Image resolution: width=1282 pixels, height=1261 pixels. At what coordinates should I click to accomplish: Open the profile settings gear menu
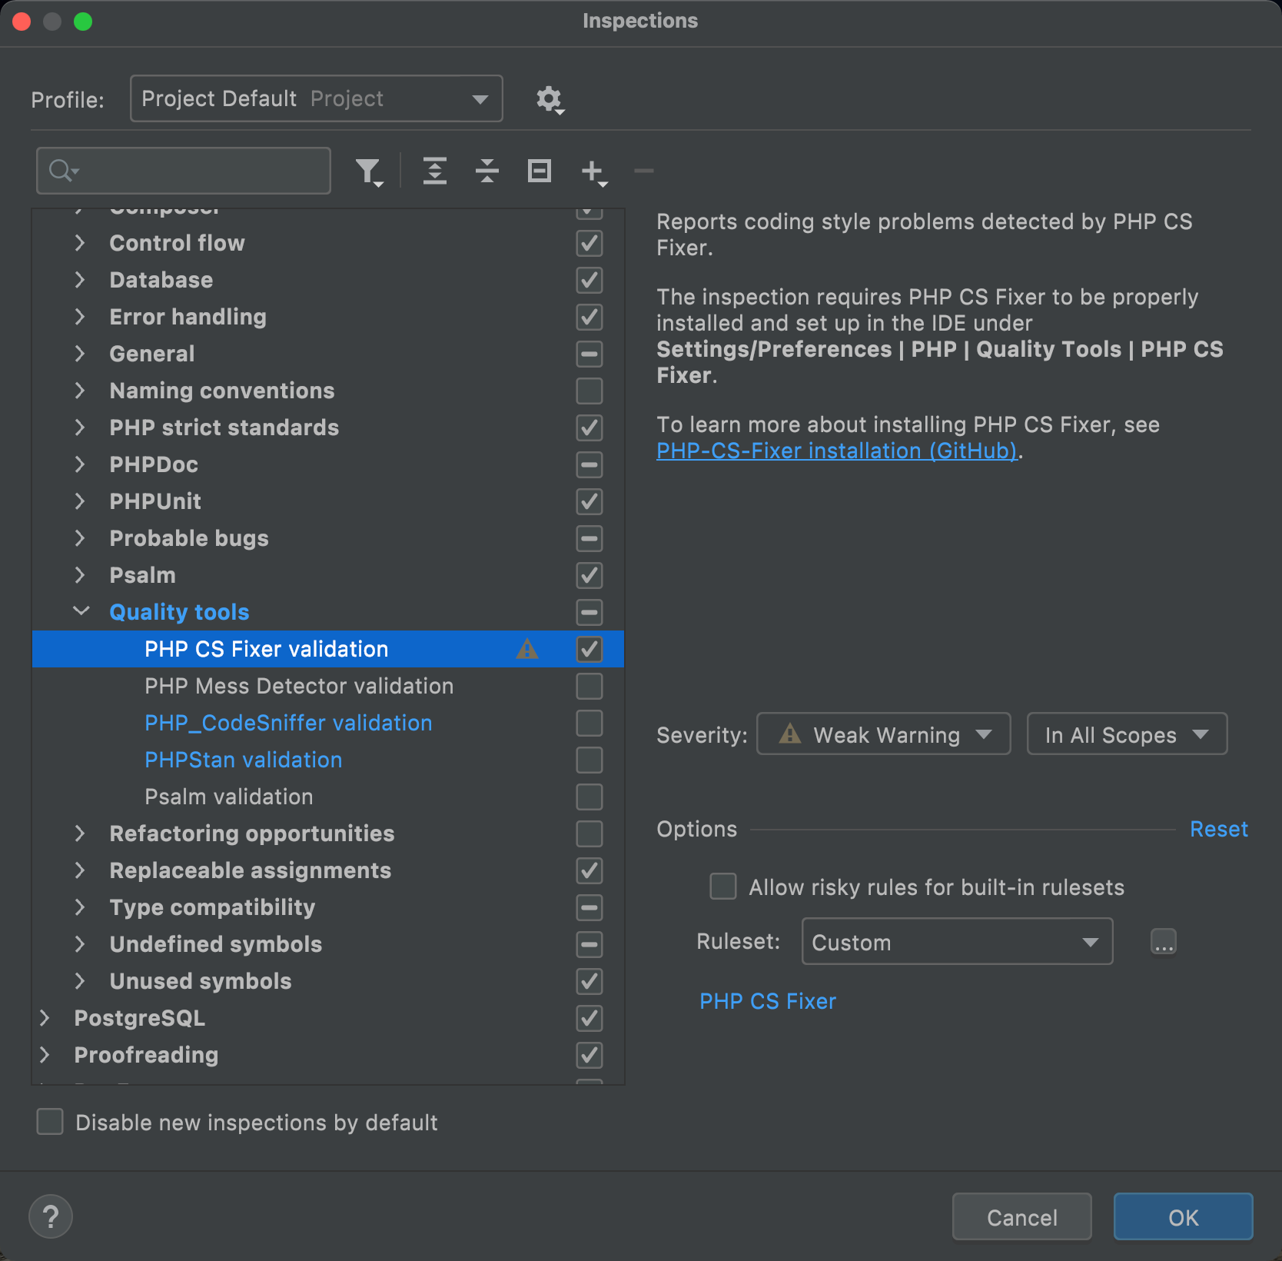point(550,99)
